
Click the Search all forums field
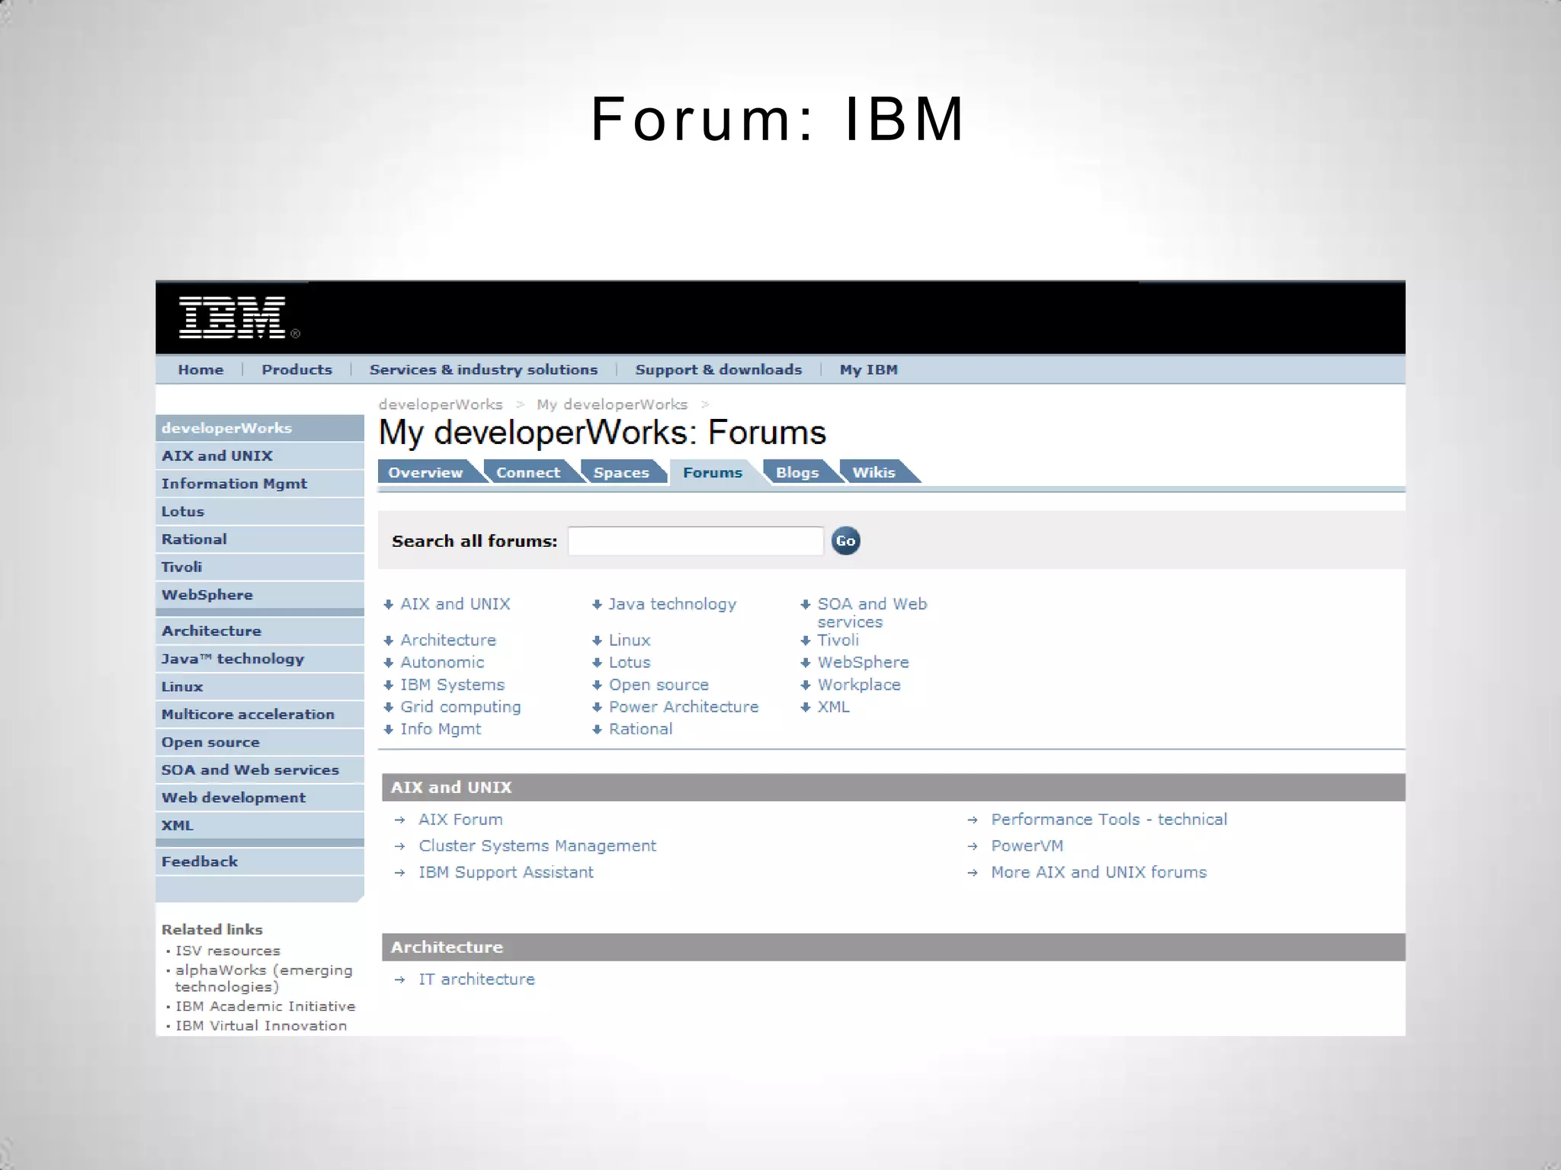pos(695,541)
